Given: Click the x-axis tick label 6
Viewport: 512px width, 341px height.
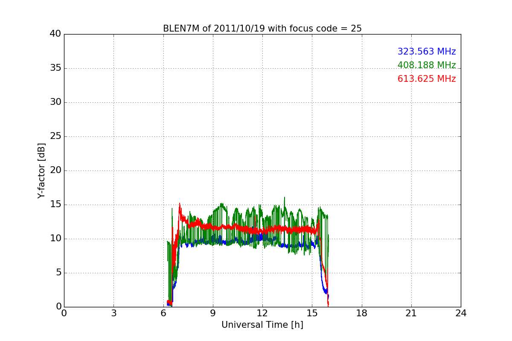Looking at the screenshot, I should tap(163, 313).
